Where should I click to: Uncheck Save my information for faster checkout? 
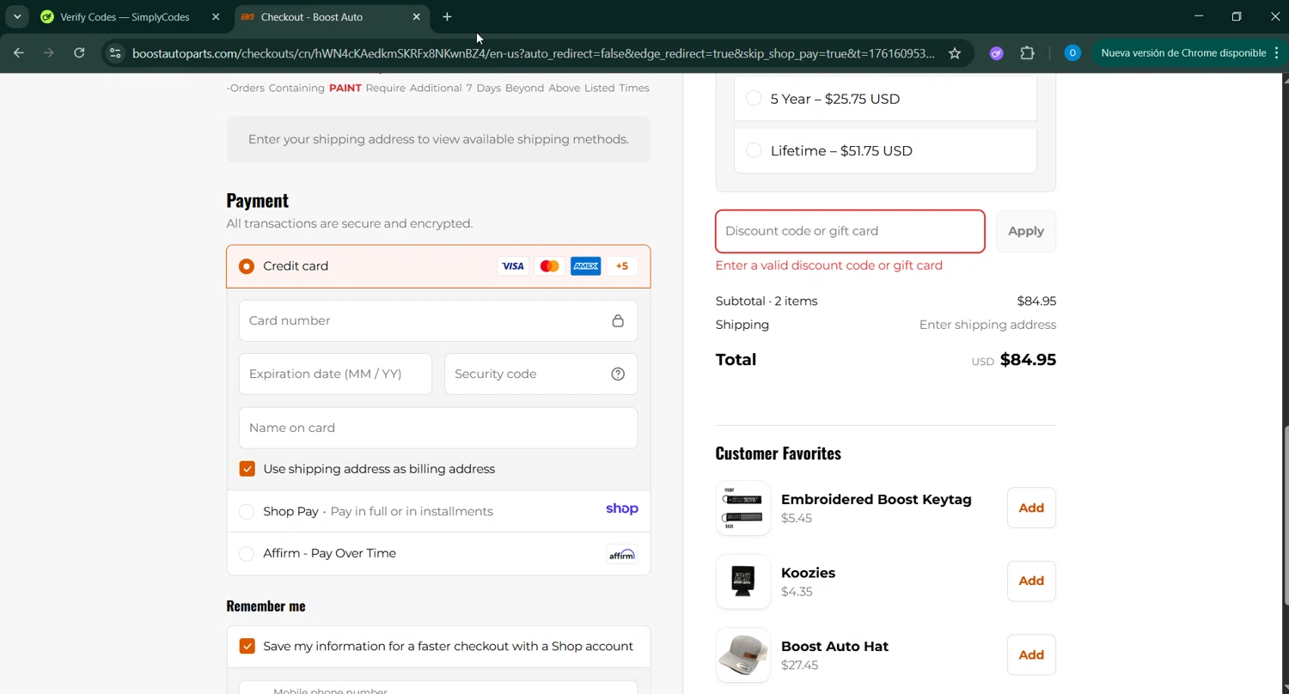pos(247,647)
